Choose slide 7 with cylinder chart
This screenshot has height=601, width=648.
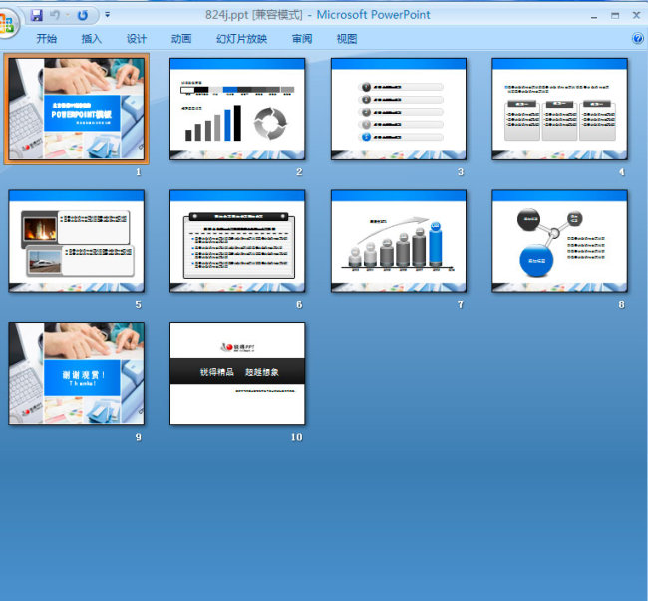(x=399, y=241)
